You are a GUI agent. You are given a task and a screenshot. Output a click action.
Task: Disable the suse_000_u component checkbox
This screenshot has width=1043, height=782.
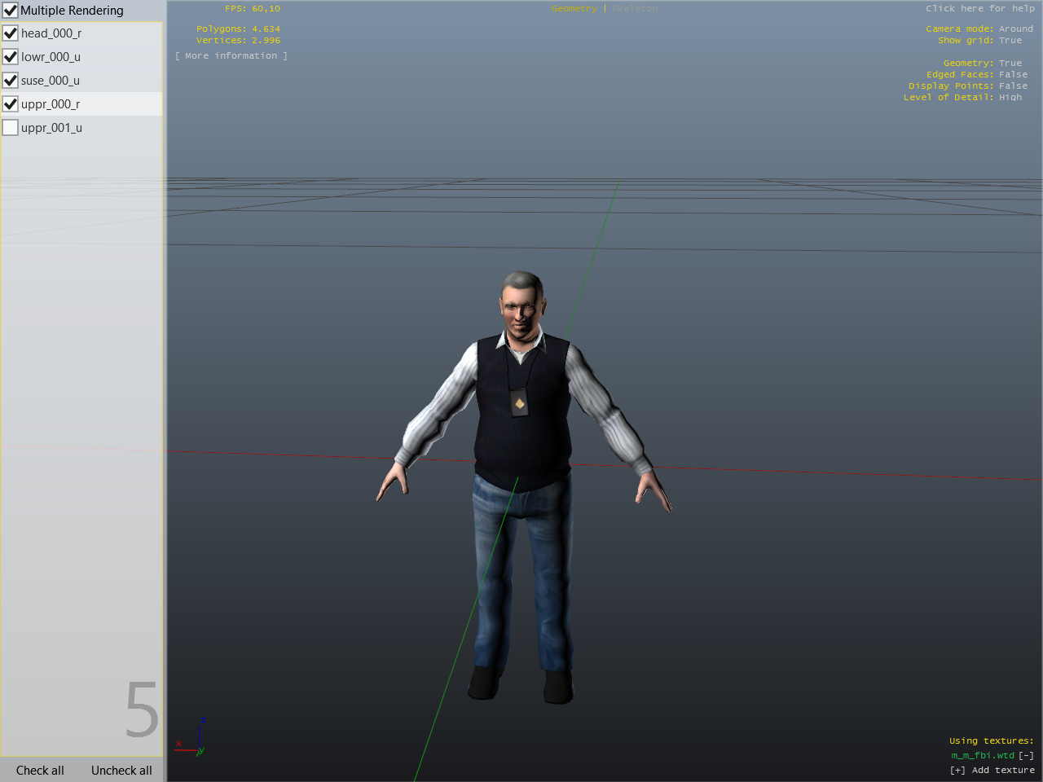(x=11, y=81)
